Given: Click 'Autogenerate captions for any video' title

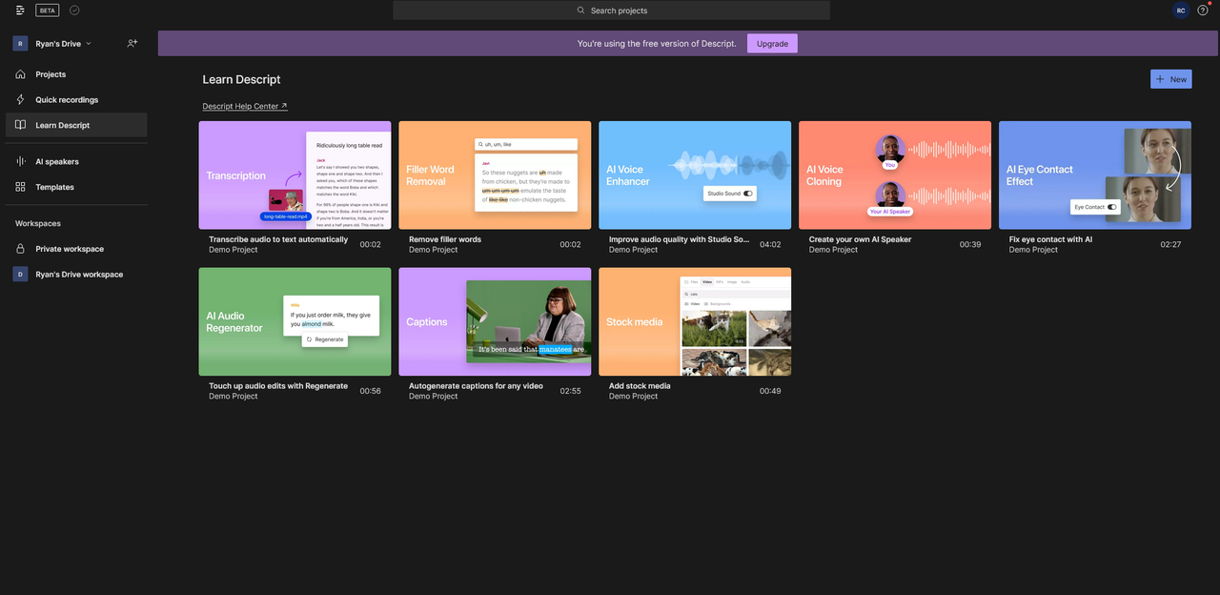Looking at the screenshot, I should [x=476, y=386].
